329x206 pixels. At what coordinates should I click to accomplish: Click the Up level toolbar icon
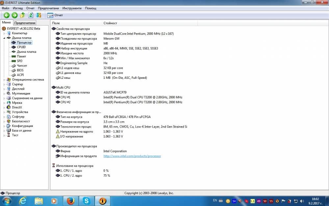click(23, 15)
